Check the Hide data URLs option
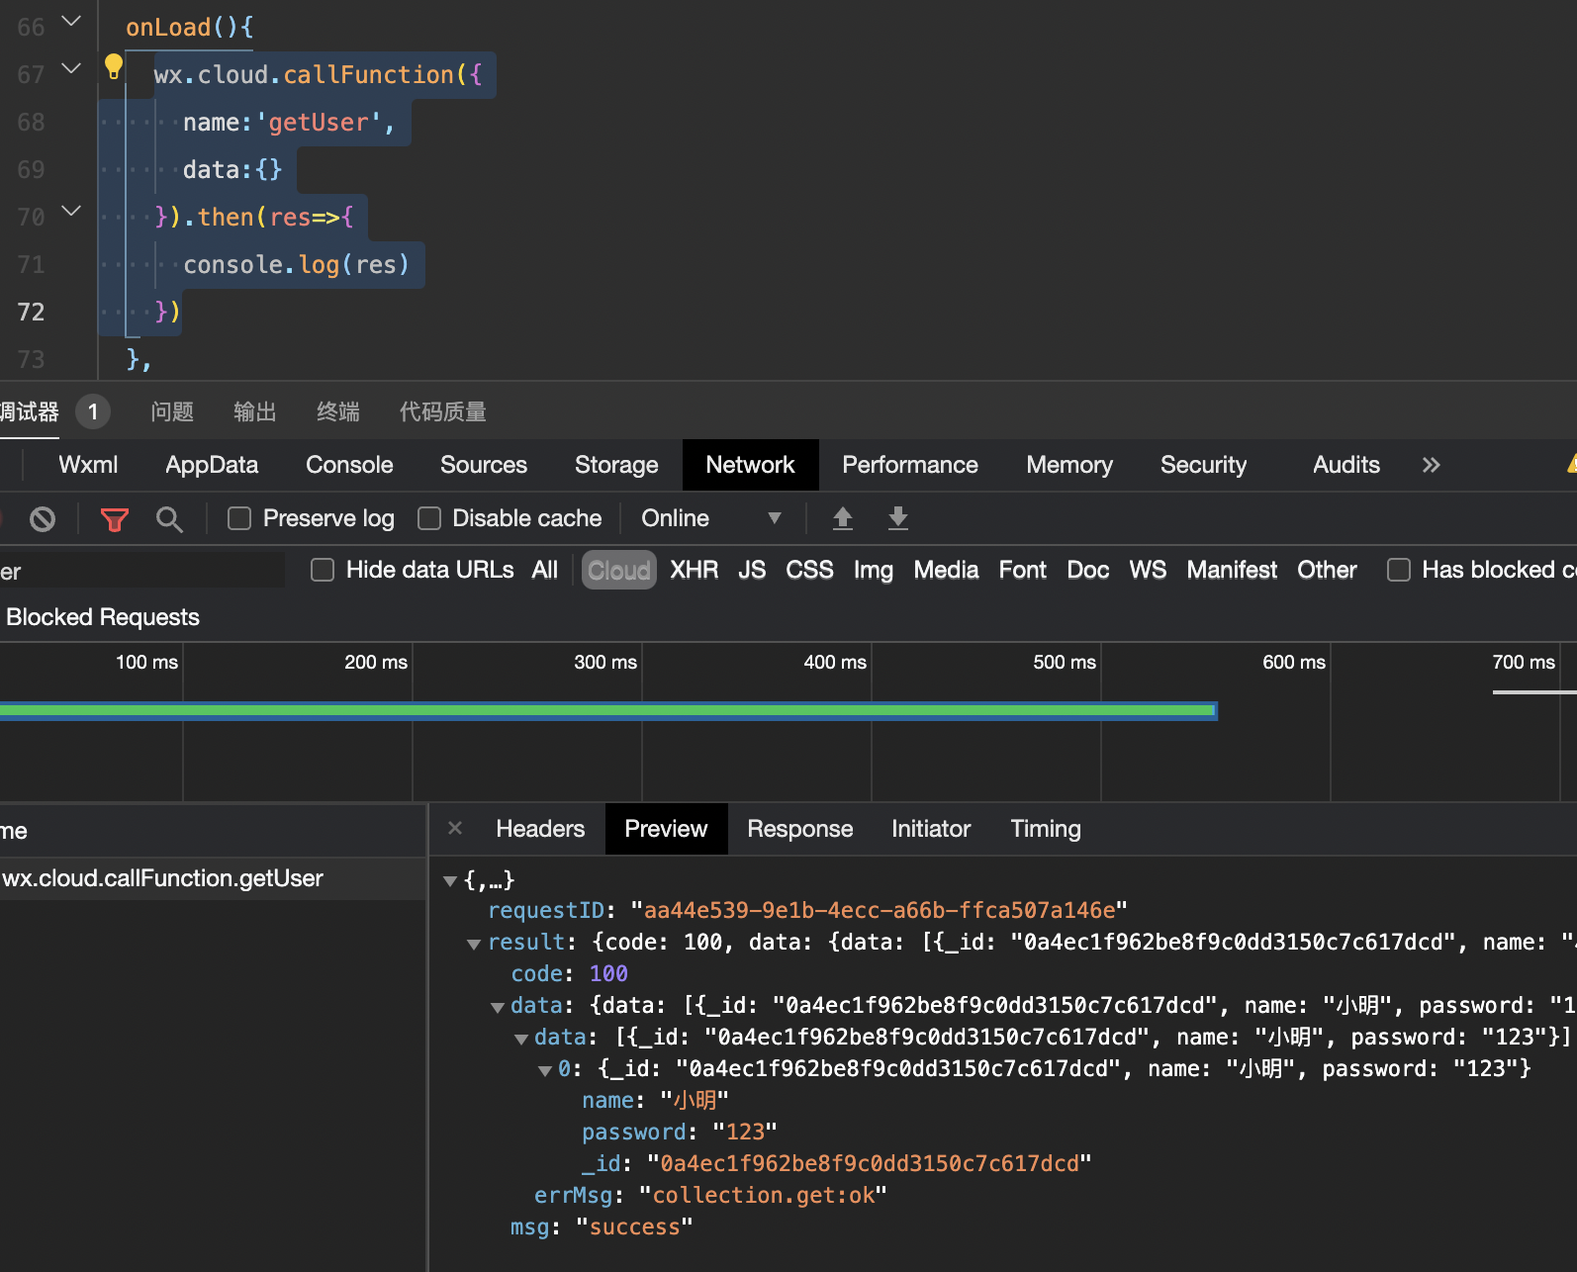 [323, 570]
